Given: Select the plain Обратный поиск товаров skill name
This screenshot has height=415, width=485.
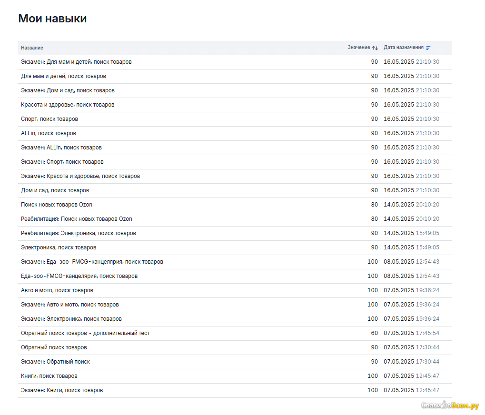Looking at the screenshot, I should coord(54,347).
